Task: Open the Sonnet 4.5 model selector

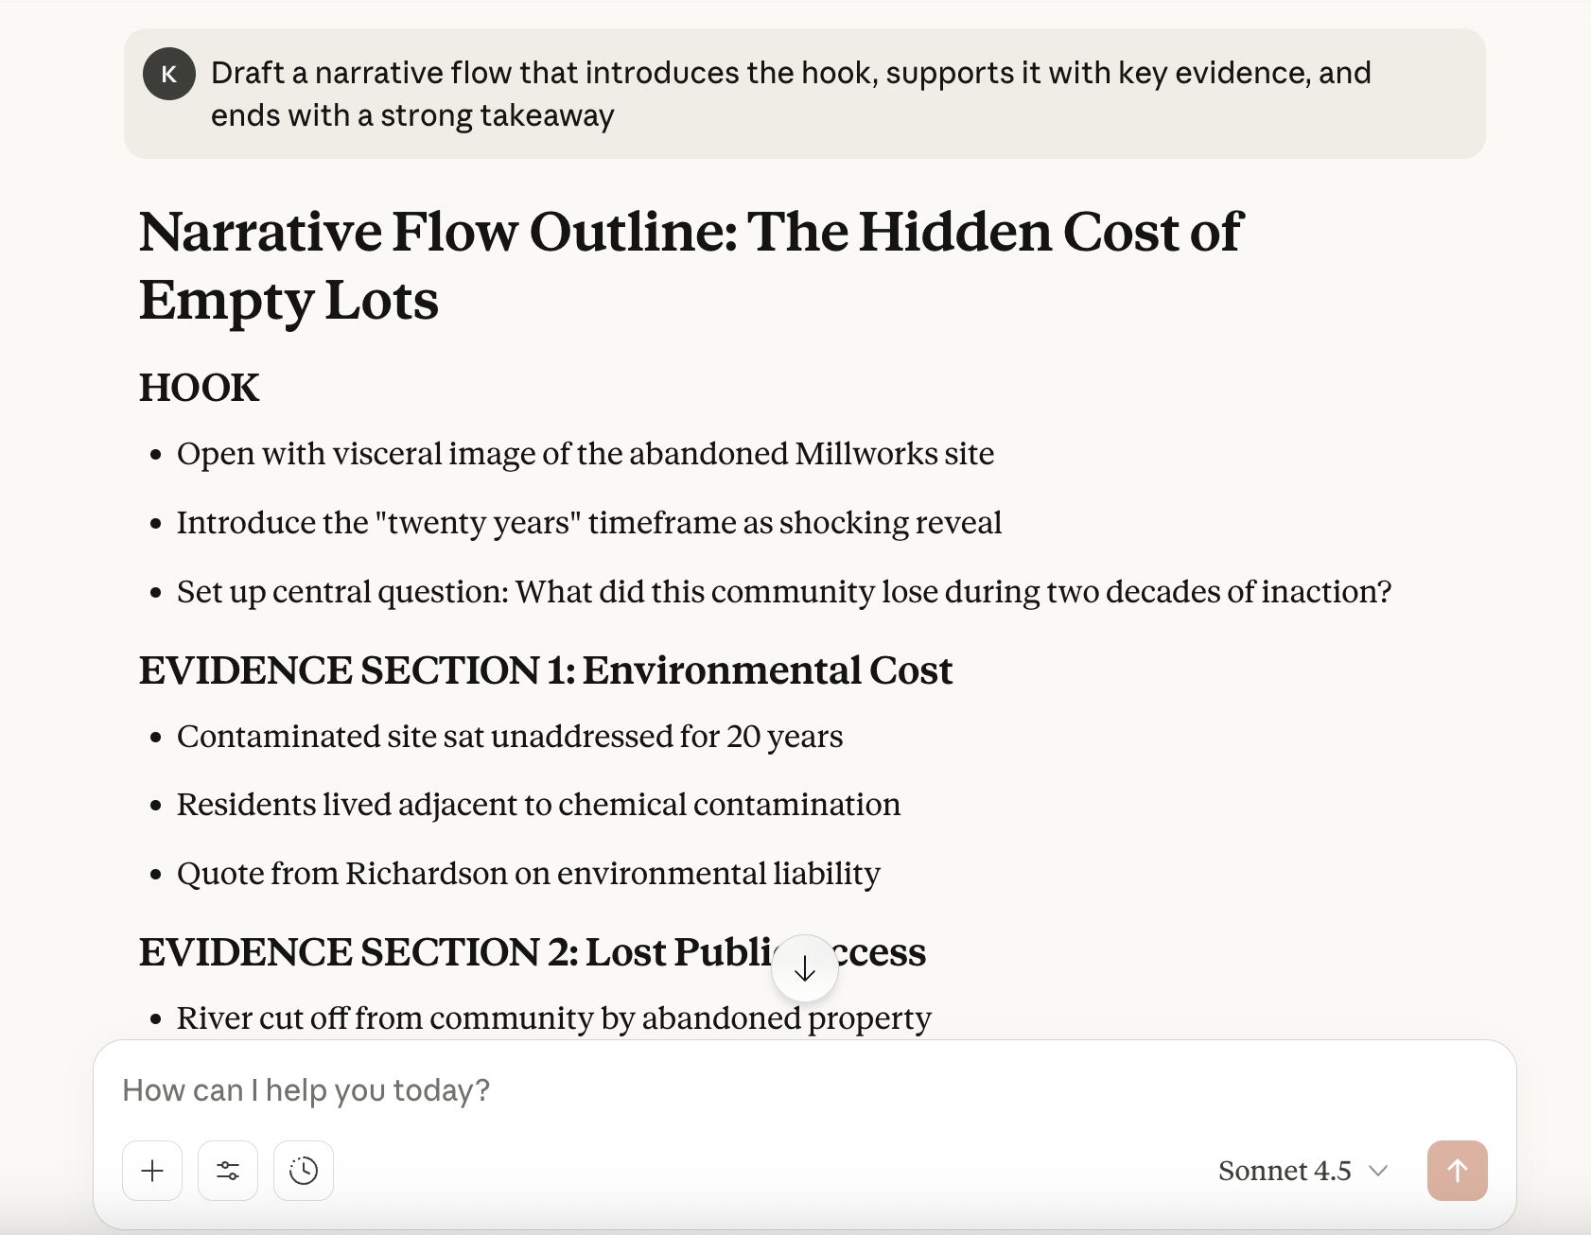Action: 1303,1171
